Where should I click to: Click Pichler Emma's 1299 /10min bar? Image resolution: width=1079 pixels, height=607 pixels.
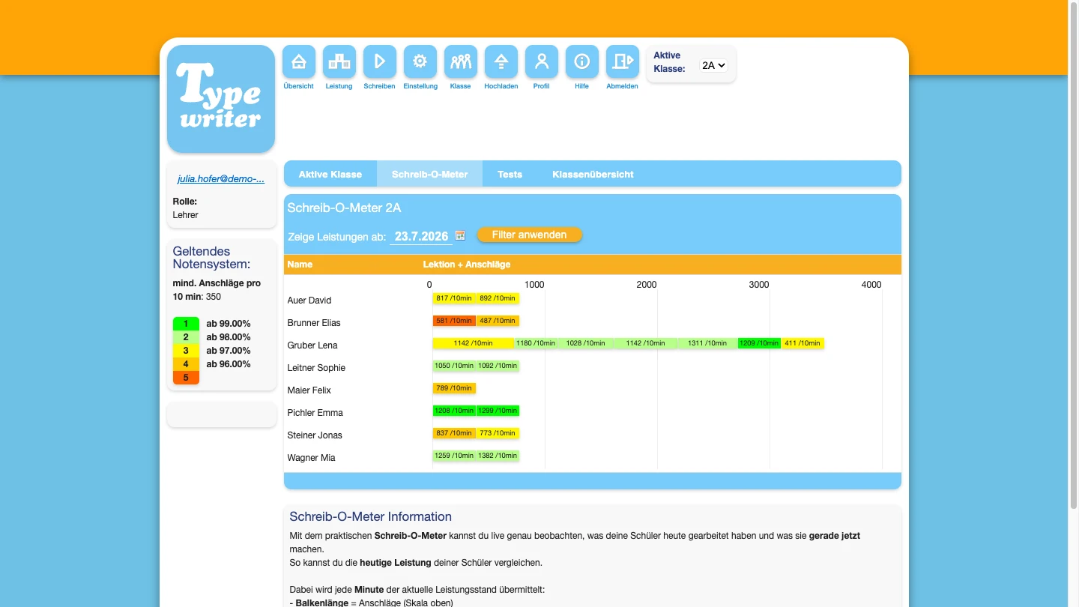point(498,411)
